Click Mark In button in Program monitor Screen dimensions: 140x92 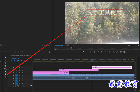pyautogui.click(x=87, y=52)
